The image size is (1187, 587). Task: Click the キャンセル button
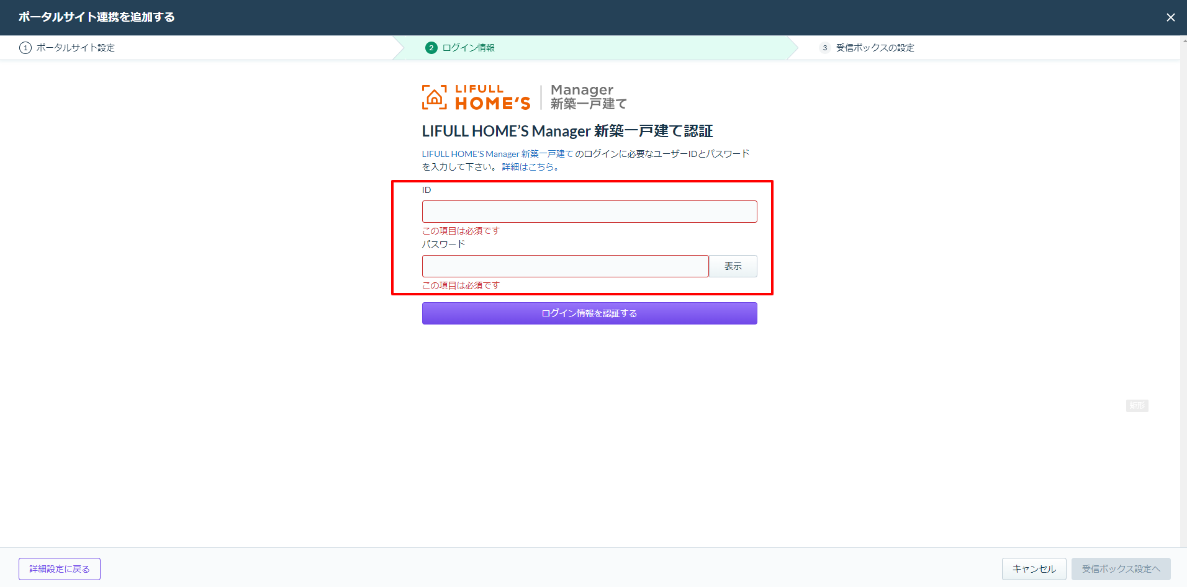1034,569
